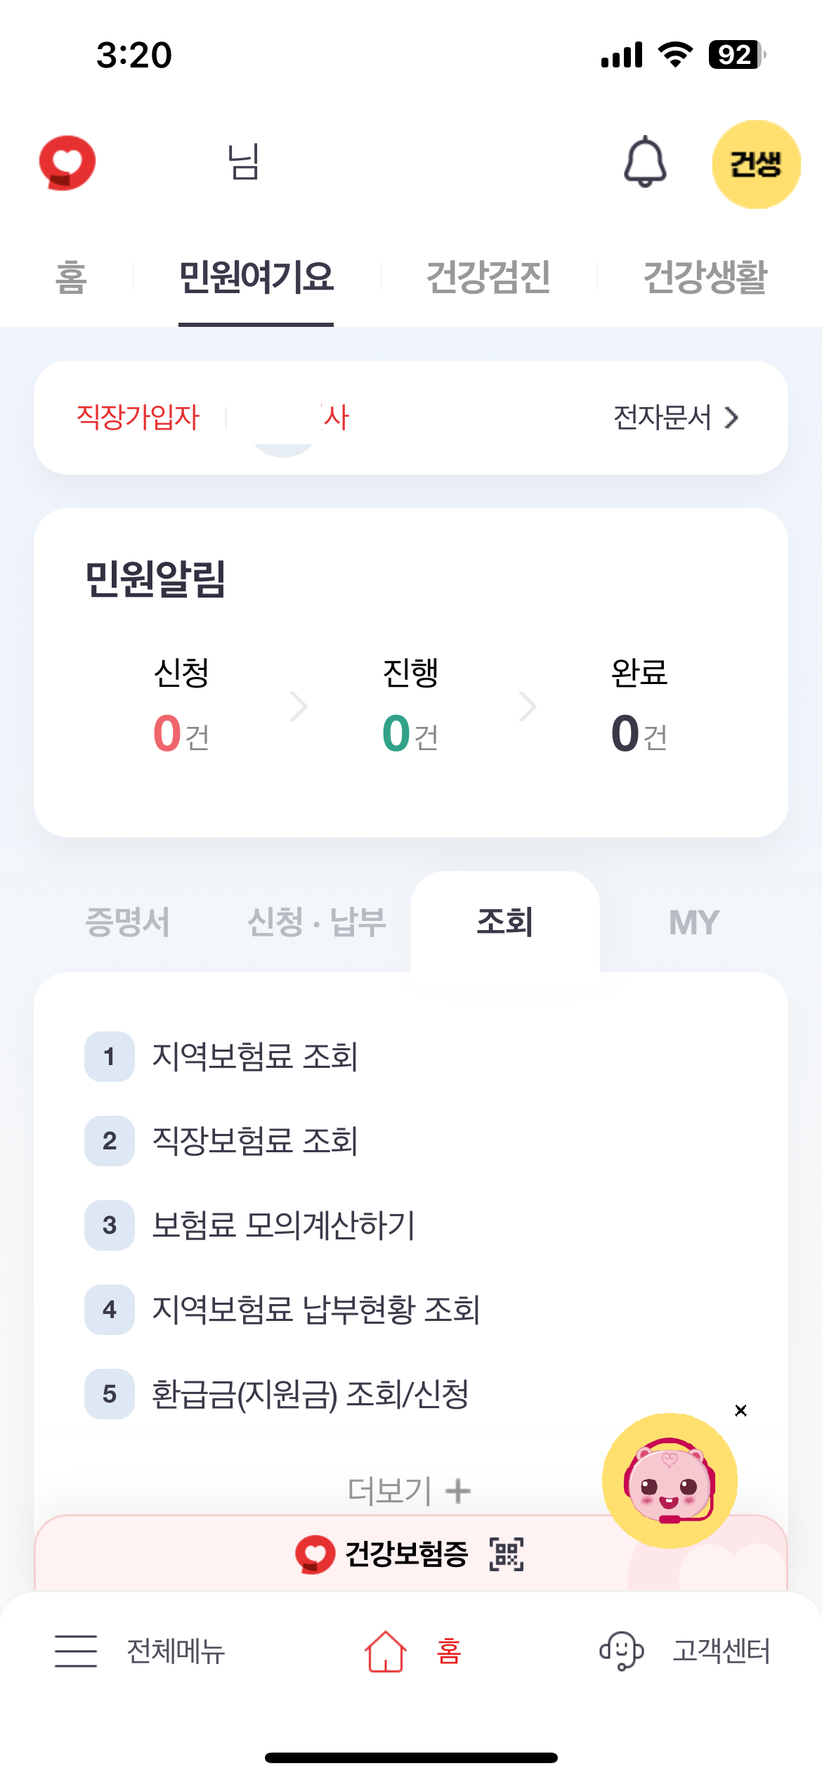Open 고객센터 headset icon
This screenshot has width=822, height=1780.
point(621,1651)
